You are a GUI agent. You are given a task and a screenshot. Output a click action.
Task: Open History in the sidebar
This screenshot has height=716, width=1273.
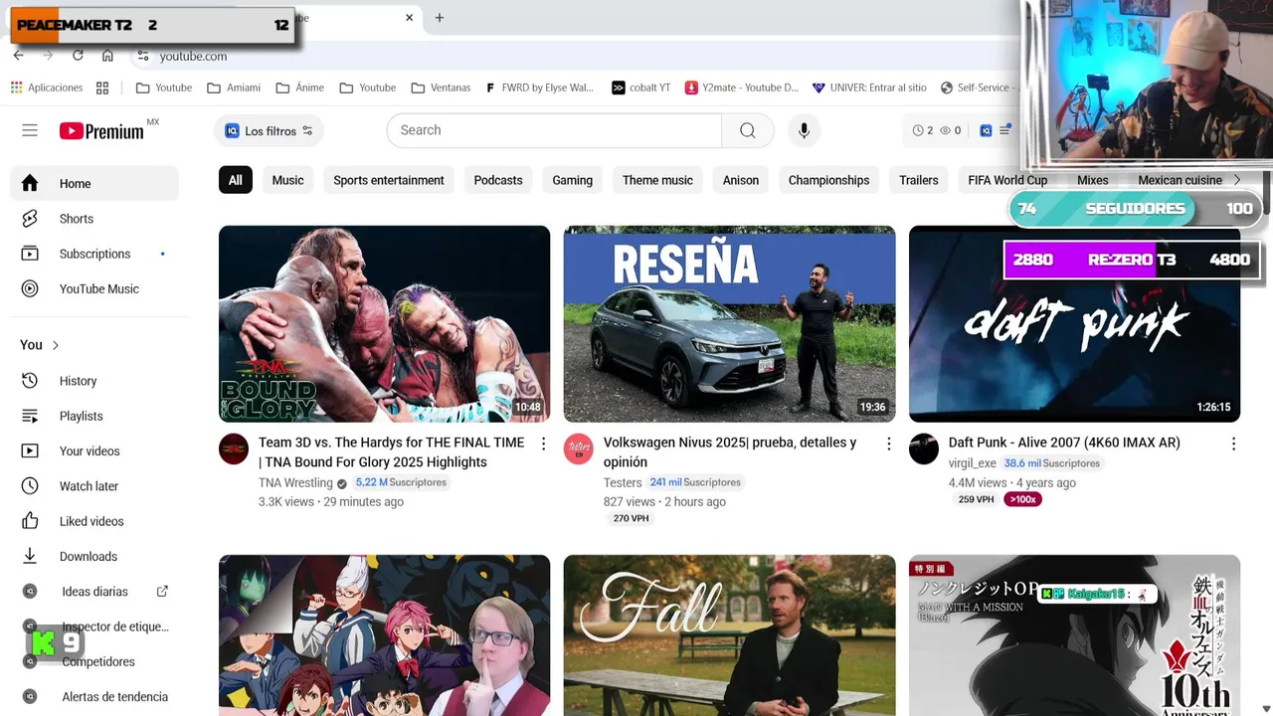94,381
